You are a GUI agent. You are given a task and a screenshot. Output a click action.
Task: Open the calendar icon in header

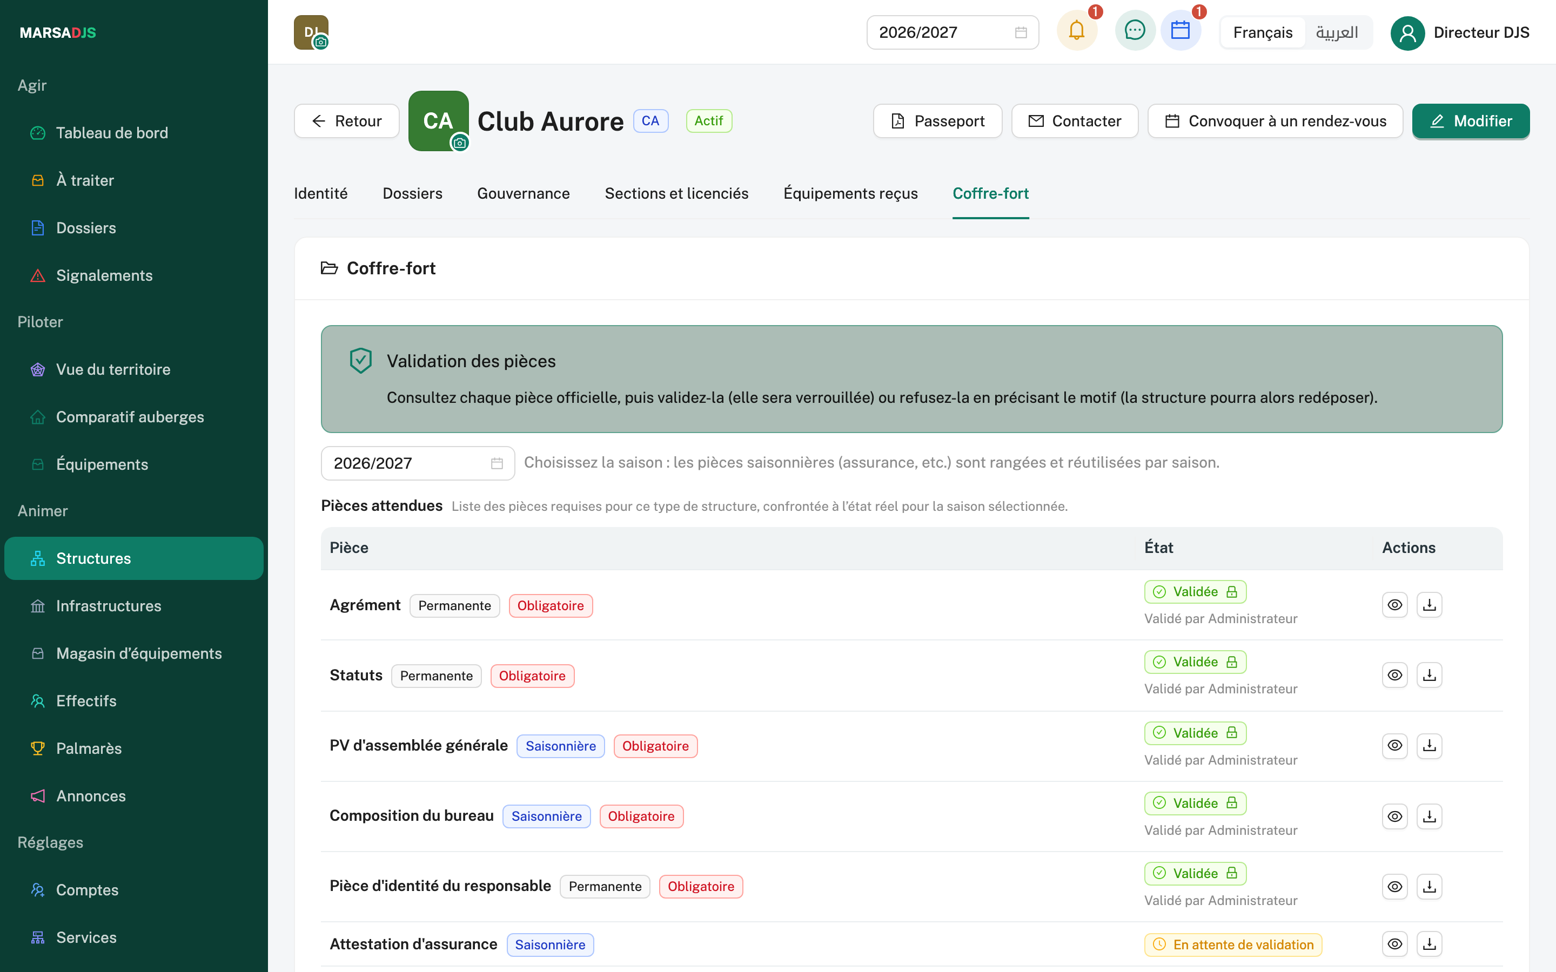[x=1181, y=31]
